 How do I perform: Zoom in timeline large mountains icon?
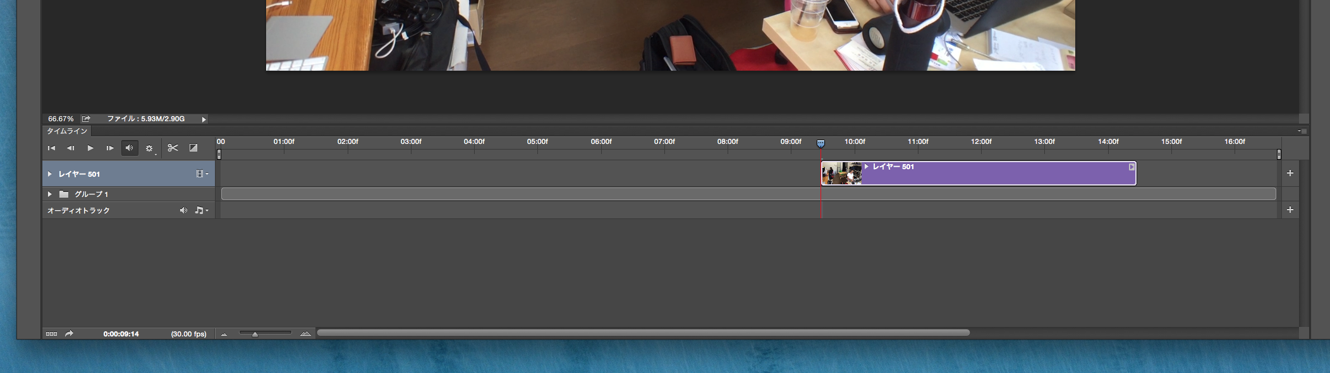[306, 334]
